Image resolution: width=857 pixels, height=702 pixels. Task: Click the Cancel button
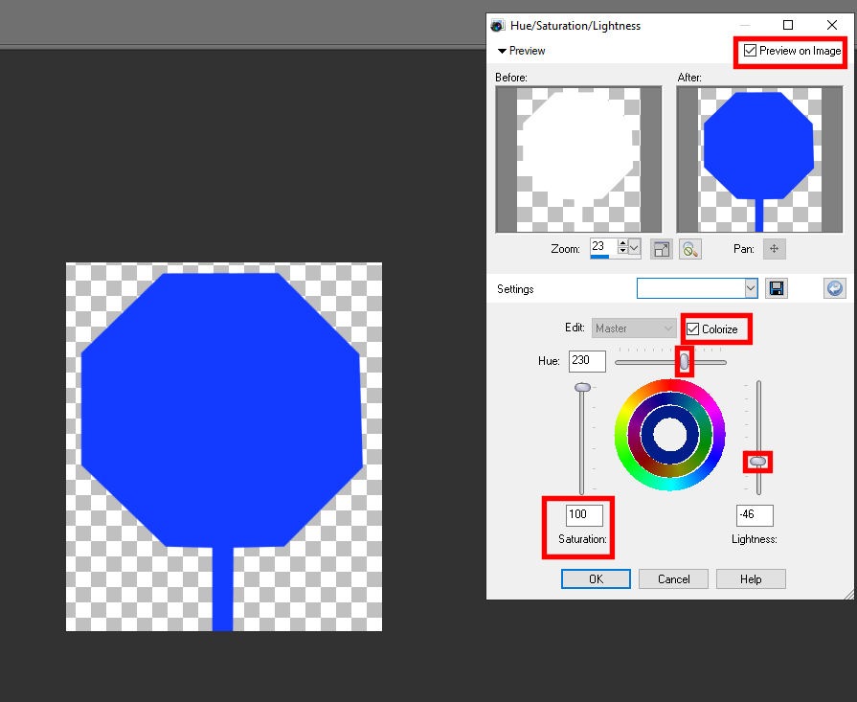coord(673,579)
